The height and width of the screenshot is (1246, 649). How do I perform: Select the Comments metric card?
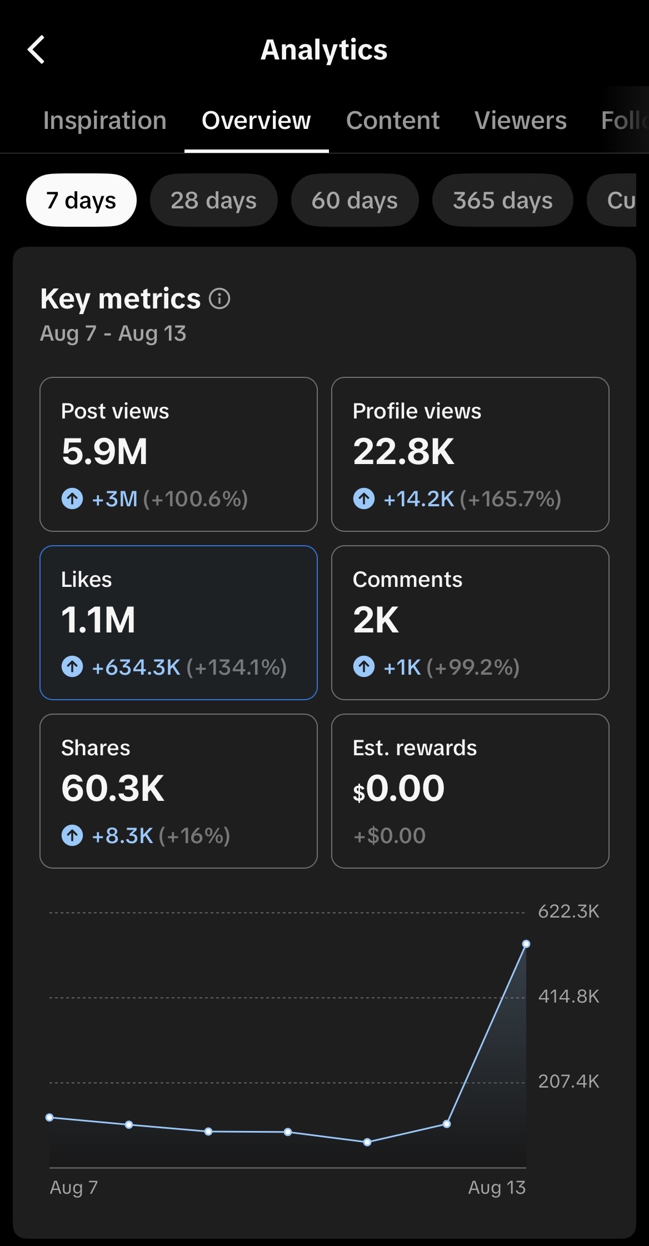[x=470, y=622]
